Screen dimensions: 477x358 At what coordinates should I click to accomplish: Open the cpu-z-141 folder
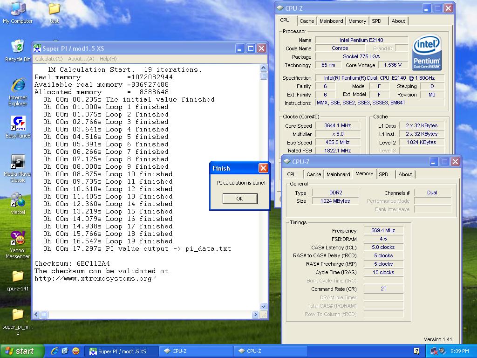click(18, 280)
